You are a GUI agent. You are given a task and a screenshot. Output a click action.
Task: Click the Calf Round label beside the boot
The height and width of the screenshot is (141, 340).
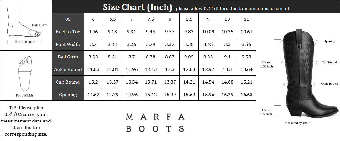329,62
